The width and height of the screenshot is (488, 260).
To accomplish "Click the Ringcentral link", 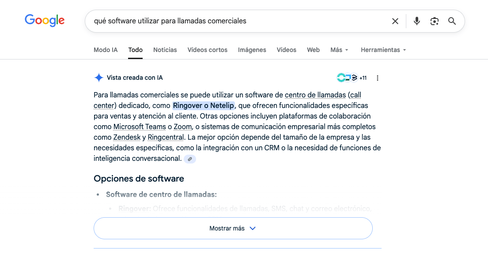I will pyautogui.click(x=166, y=137).
